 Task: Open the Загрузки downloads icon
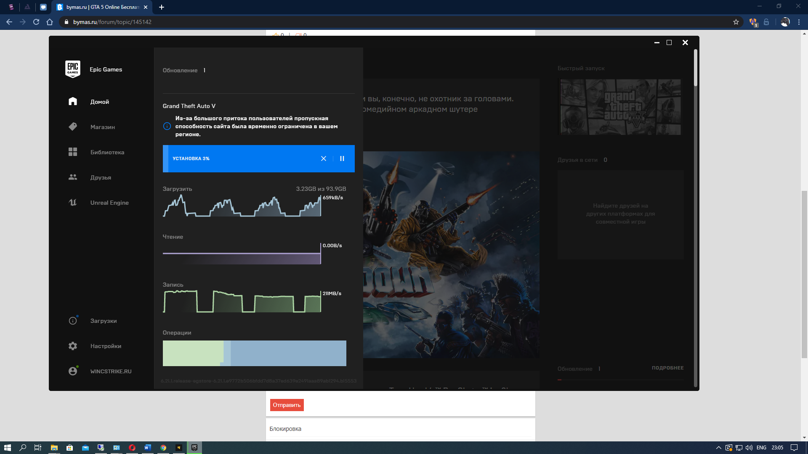(x=73, y=321)
